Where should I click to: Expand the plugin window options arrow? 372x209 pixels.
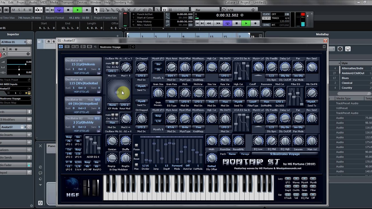324,47
